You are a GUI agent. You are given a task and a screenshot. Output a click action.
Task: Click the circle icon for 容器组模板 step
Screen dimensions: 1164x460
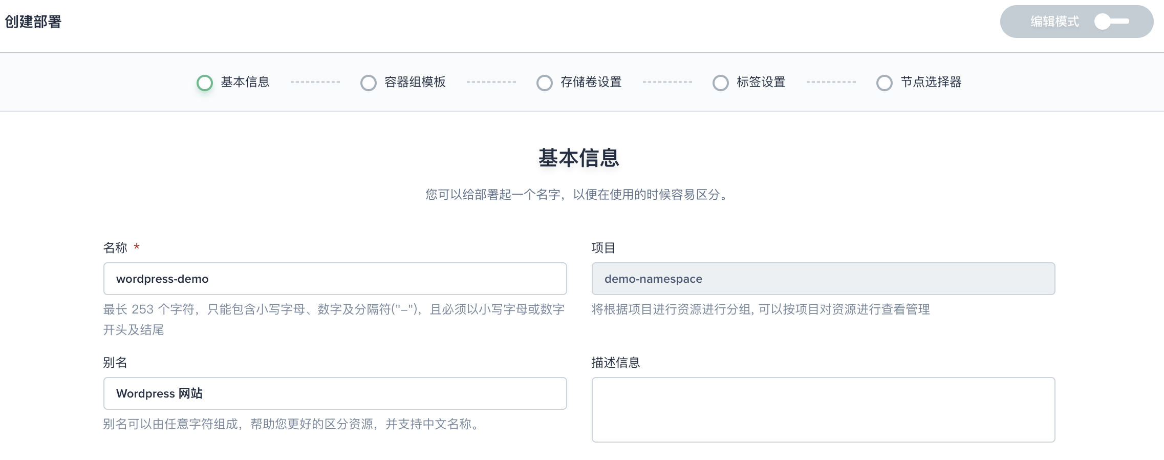[x=368, y=82]
